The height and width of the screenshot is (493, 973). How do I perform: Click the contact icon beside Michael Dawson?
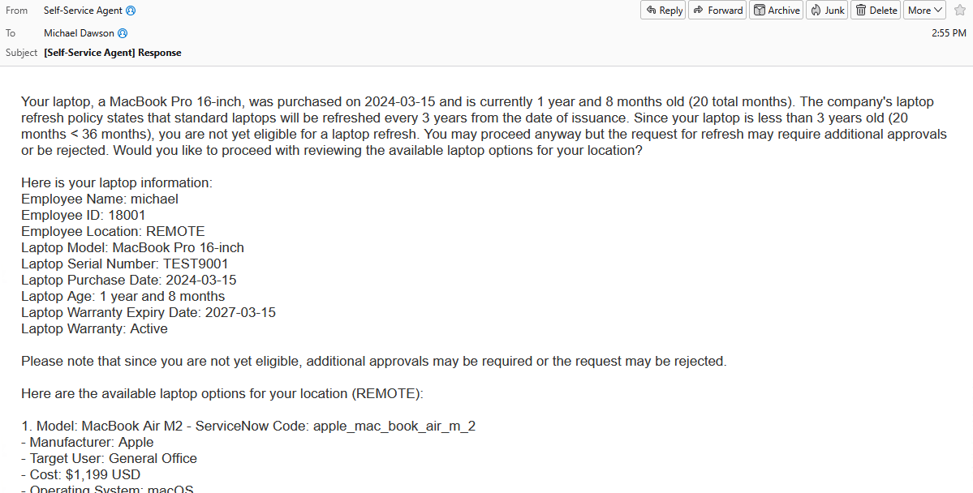(122, 32)
